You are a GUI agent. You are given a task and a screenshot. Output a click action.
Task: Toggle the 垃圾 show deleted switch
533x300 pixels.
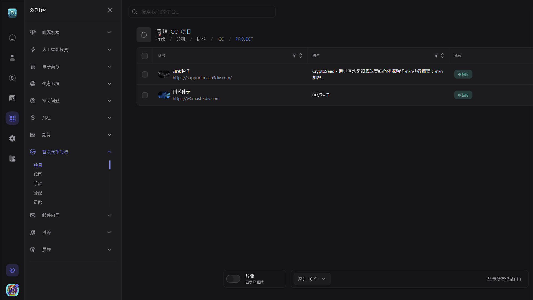233,279
